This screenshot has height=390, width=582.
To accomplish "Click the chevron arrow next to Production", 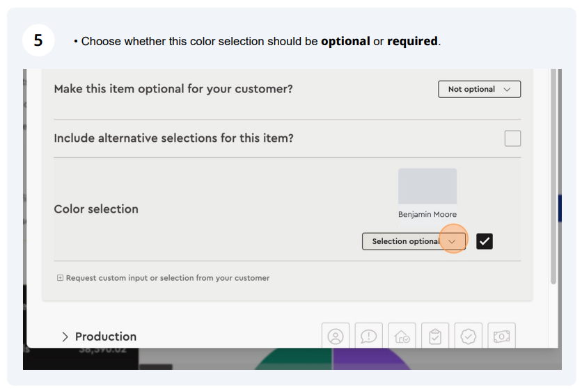I will tap(65, 336).
